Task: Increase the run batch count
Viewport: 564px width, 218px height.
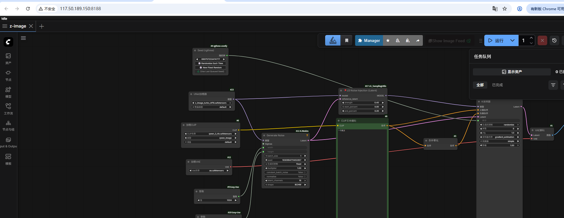Action: pyautogui.click(x=531, y=38)
